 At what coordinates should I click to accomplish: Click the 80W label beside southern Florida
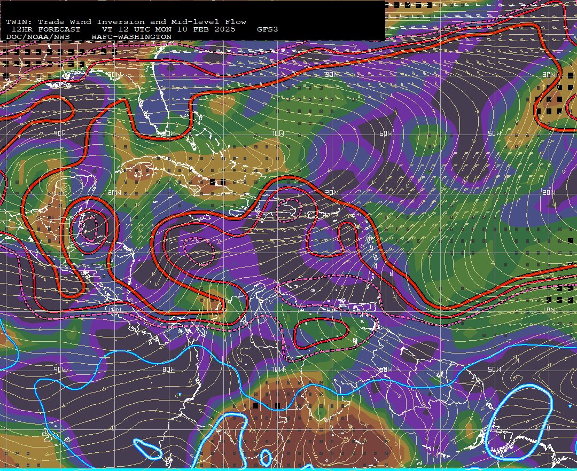click(168, 133)
